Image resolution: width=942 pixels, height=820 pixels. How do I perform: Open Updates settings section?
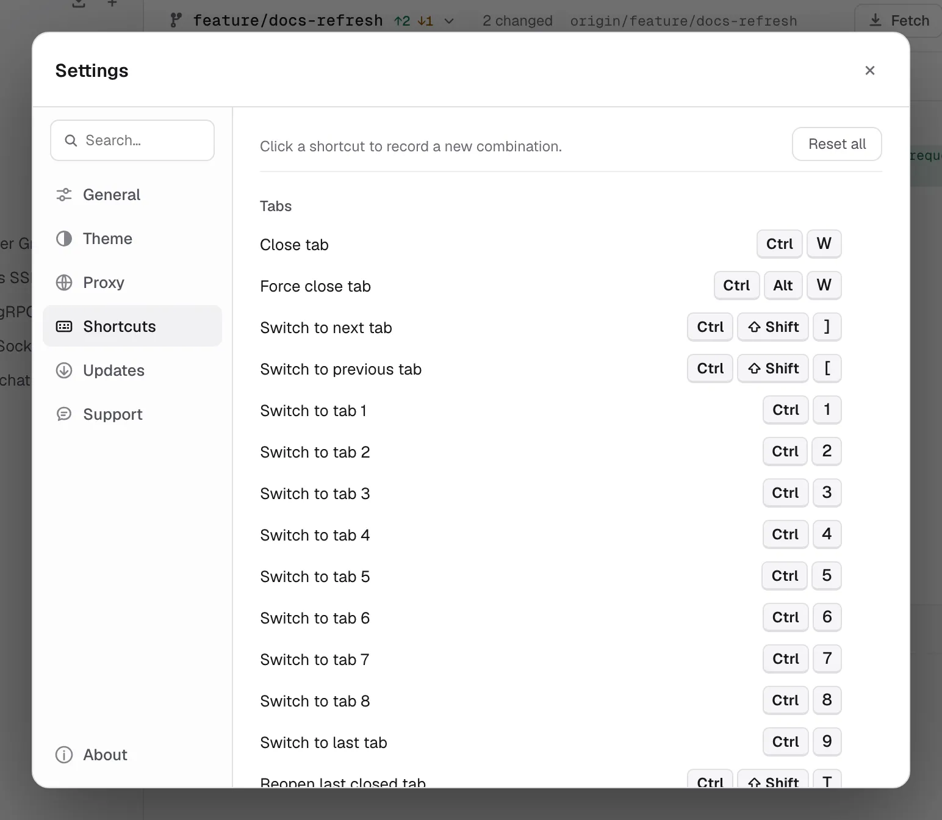click(x=132, y=370)
